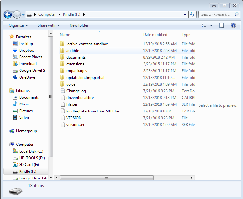Open Videos library
This screenshot has width=243, height=199.
tap(25, 118)
